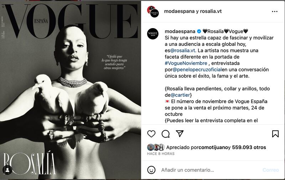Click in 'Añadir un comentario' field

pos(211,170)
